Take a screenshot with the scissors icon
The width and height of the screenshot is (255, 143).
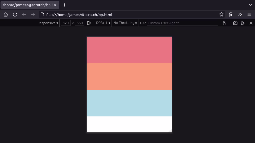[x=231, y=15]
